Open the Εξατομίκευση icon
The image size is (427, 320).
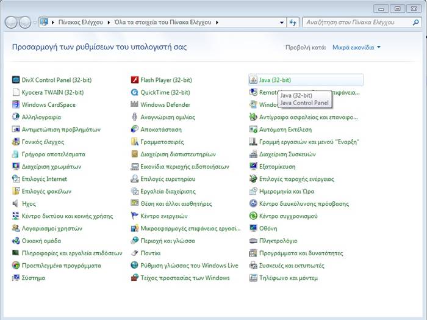click(x=253, y=167)
